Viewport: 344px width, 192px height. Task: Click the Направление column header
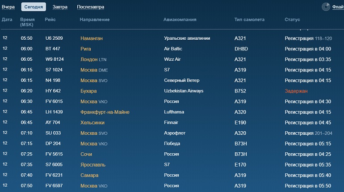tap(95, 20)
